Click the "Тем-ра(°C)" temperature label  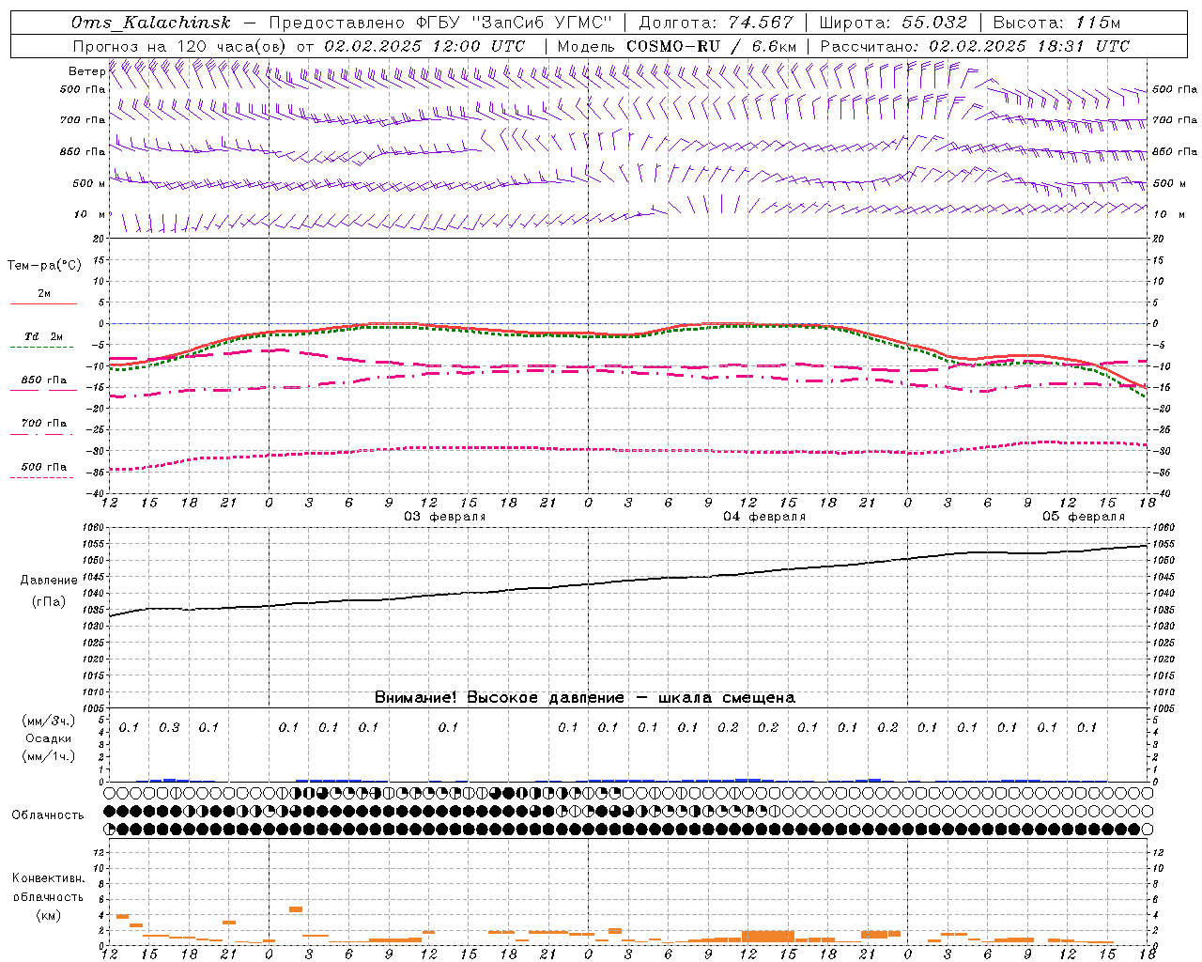[44, 266]
